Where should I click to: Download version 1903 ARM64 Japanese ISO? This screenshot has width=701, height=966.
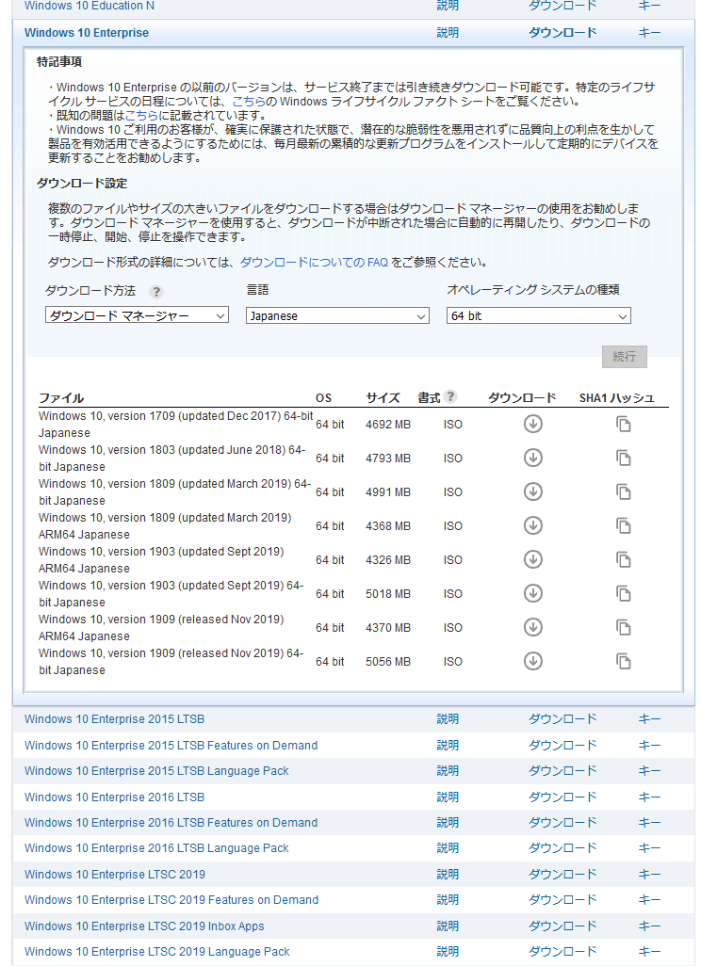(532, 559)
